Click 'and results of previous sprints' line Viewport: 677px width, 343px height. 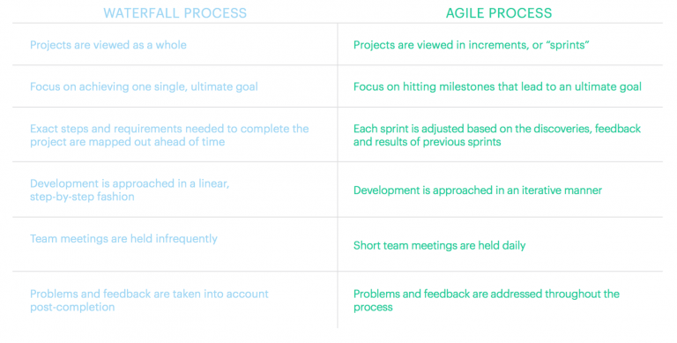click(x=427, y=142)
